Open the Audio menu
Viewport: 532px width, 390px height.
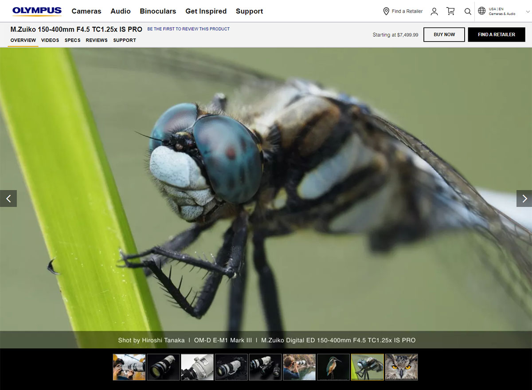tap(121, 11)
